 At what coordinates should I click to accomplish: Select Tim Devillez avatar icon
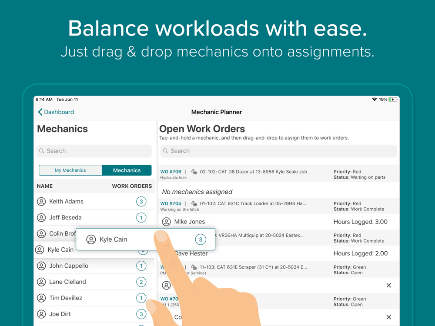41,298
